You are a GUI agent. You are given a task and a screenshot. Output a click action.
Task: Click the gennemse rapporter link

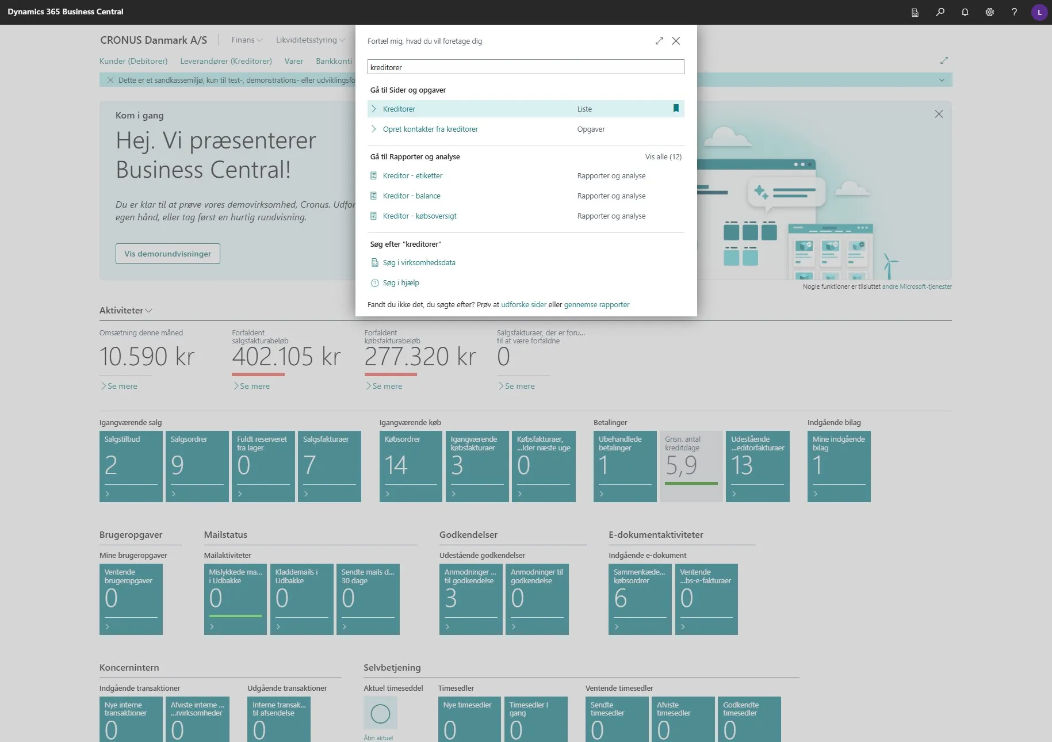[x=596, y=305]
